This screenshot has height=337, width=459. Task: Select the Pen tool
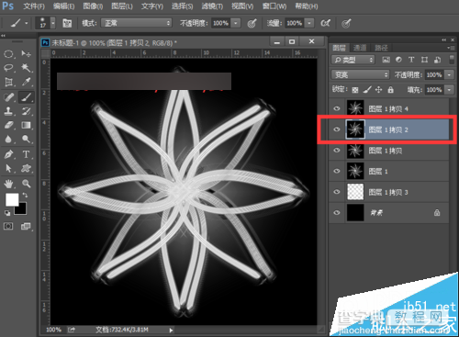pyautogui.click(x=8, y=154)
